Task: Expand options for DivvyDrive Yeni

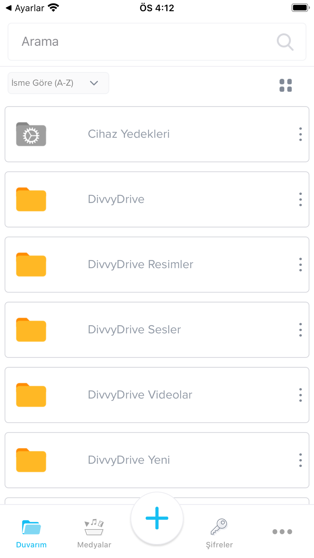Action: 300,460
